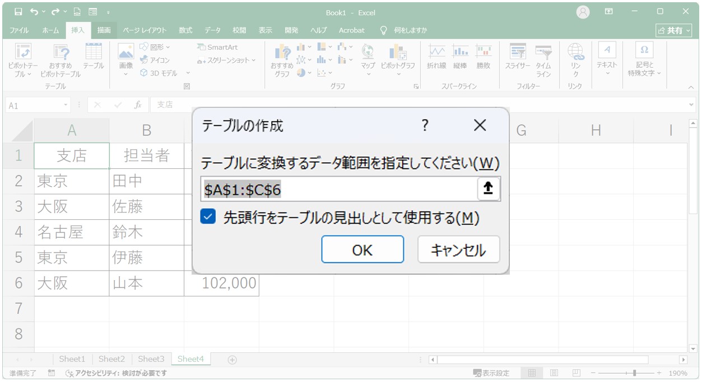Switch to page break preview view

coord(575,373)
